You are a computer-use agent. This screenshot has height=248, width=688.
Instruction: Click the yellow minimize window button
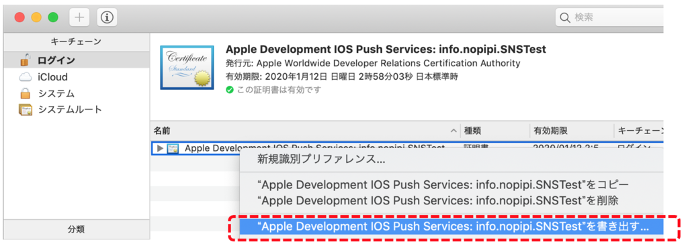pos(36,17)
